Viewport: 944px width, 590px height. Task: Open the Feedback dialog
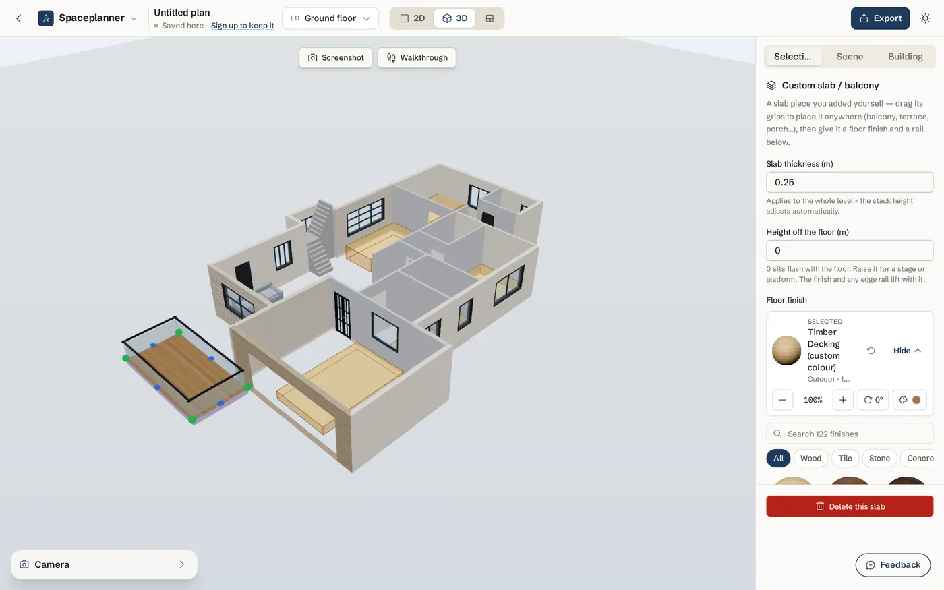coord(893,565)
